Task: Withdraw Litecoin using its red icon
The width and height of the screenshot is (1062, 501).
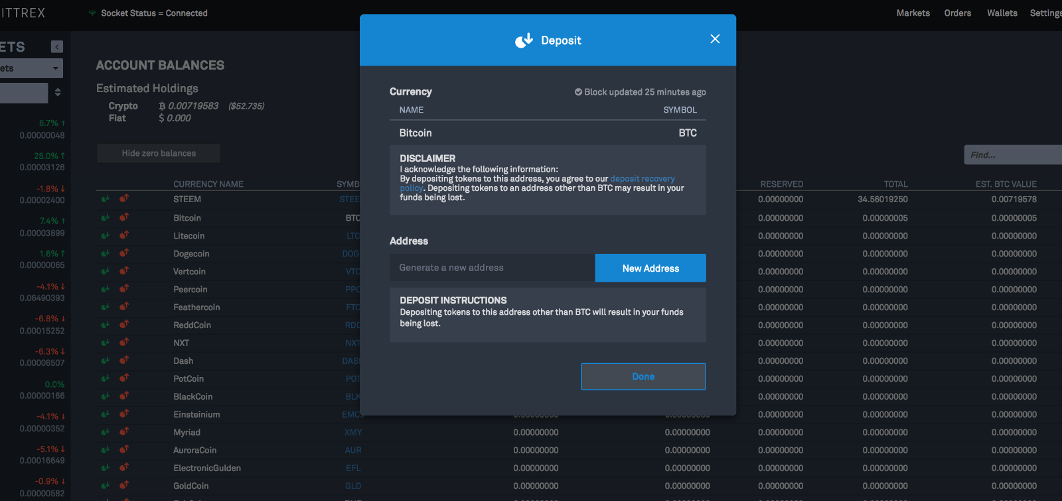Action: pos(124,235)
